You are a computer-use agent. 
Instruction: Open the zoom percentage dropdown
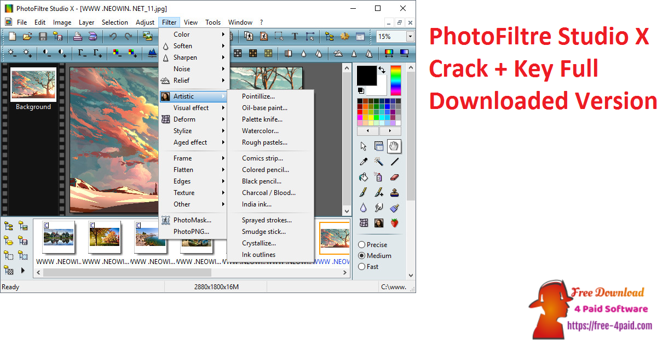(409, 36)
